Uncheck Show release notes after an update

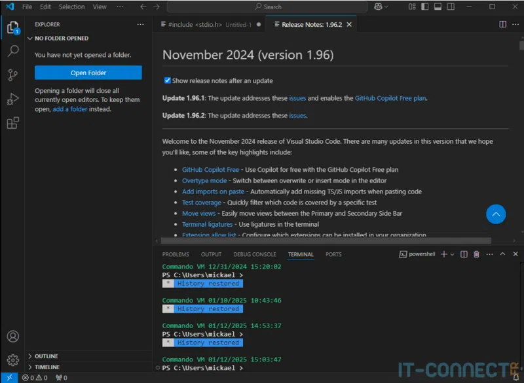[168, 80]
